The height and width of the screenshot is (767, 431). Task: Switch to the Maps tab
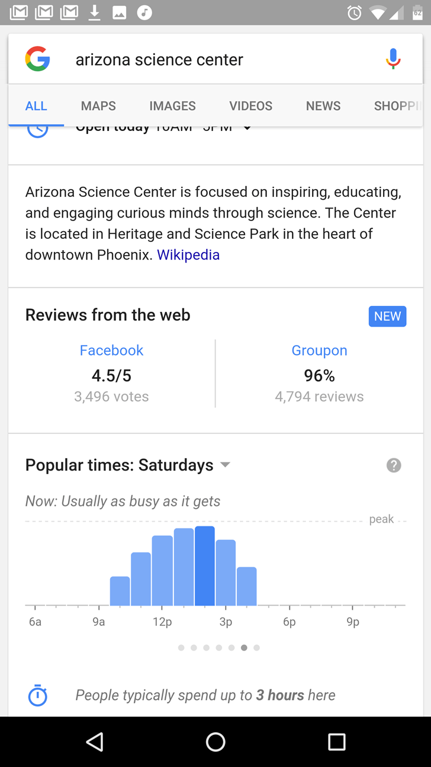click(x=98, y=106)
